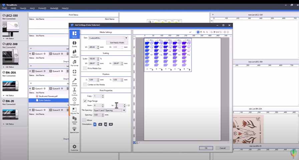Click the zoom in magnifier in preview toolbar
Viewport: 299px width, 160px height.
point(204,32)
